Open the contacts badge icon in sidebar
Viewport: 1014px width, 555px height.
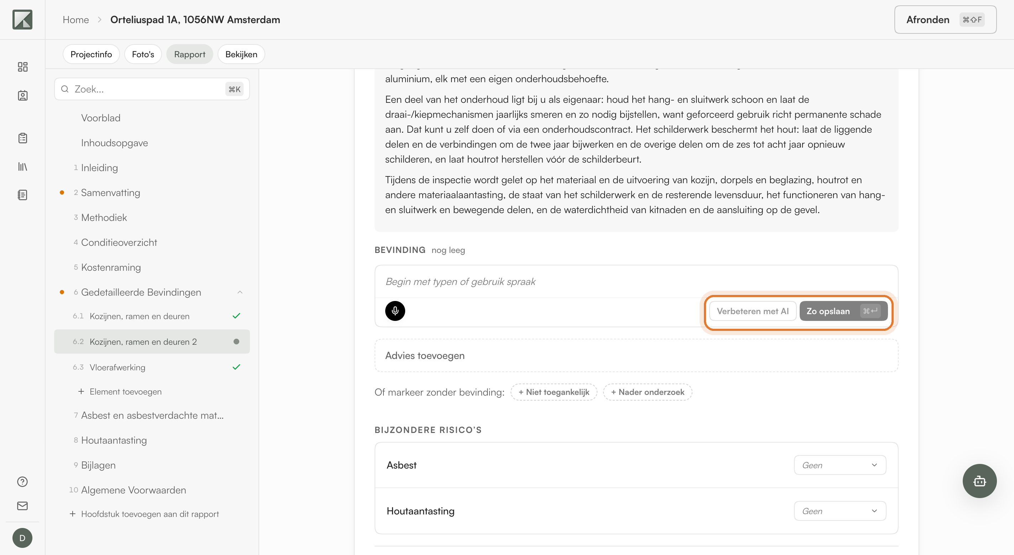(22, 96)
